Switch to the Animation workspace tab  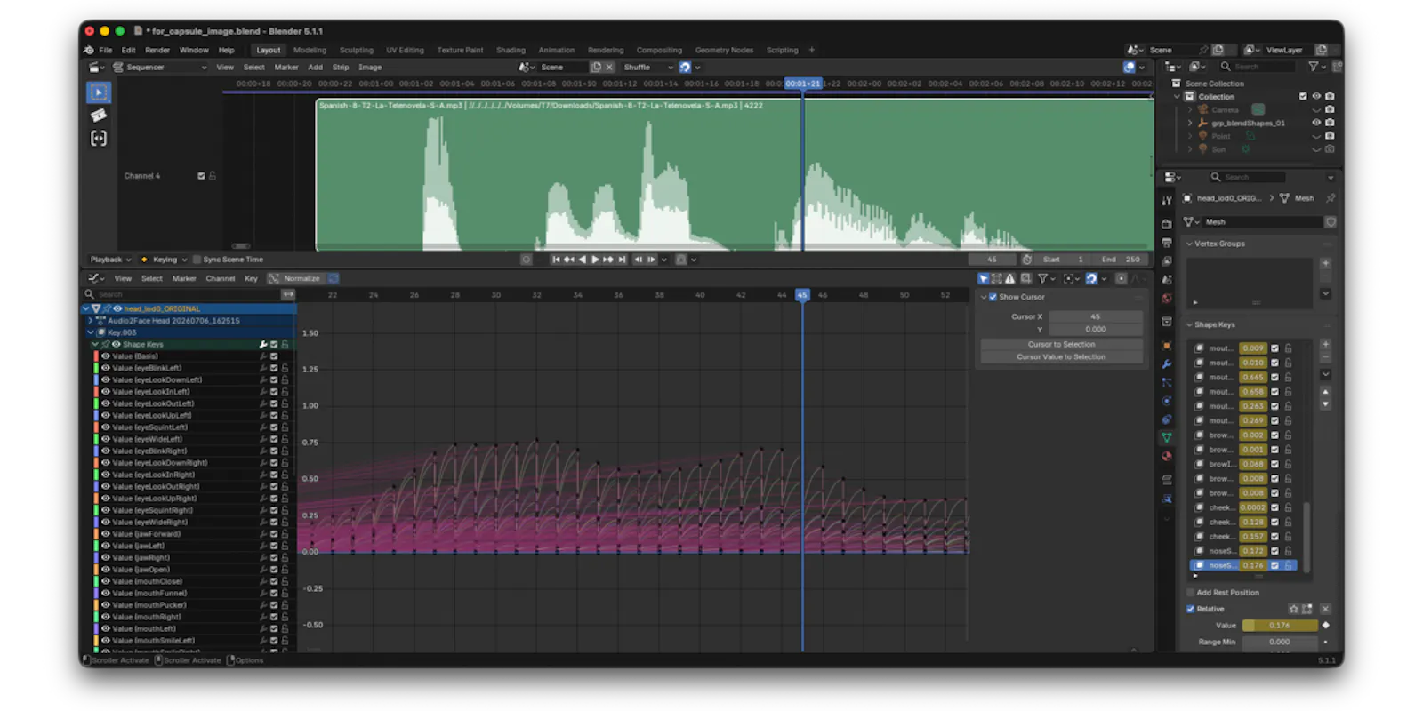[x=557, y=50]
